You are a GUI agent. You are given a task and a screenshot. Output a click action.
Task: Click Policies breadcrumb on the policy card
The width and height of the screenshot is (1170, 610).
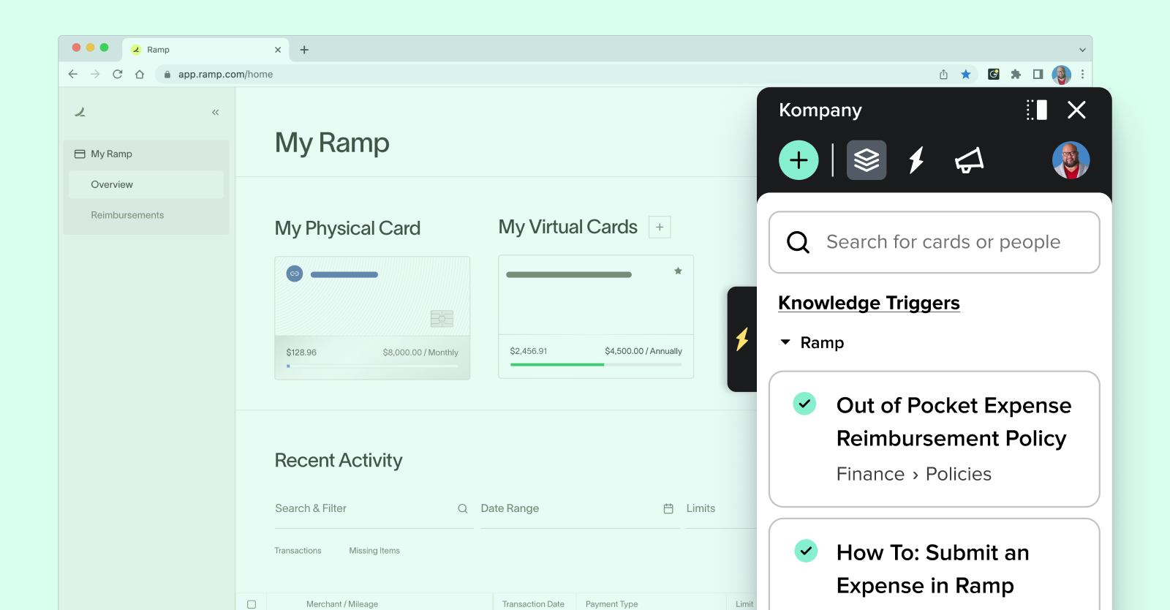(x=959, y=474)
